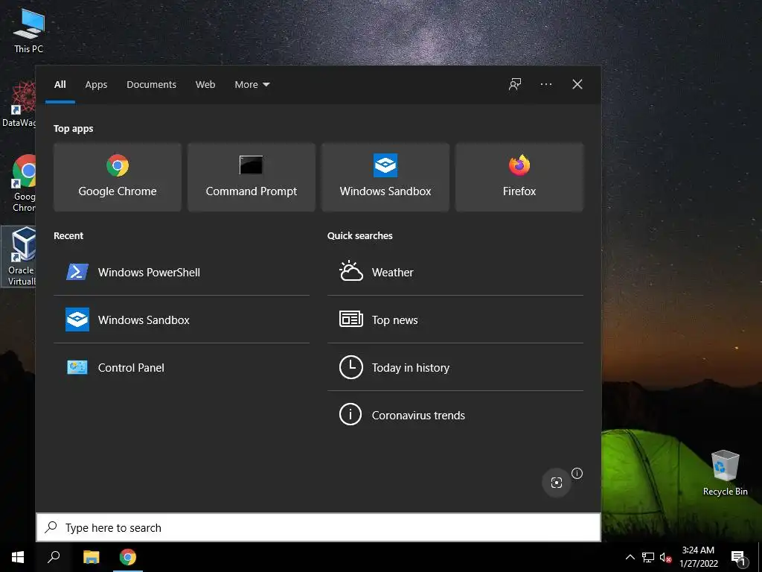This screenshot has height=572, width=762.
Task: Switch to the Documents tab
Action: [x=151, y=84]
